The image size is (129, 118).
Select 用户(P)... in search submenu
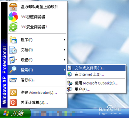[x=96, y=89]
